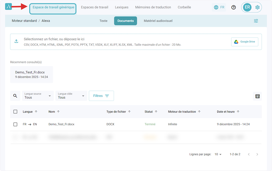Open the sliders settings icon in the blue bar

(x=256, y=21)
